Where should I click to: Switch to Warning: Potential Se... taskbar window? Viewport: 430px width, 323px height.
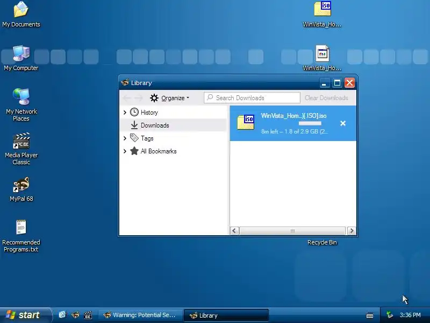click(140, 315)
